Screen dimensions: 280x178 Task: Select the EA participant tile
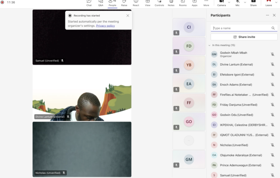coord(189,84)
